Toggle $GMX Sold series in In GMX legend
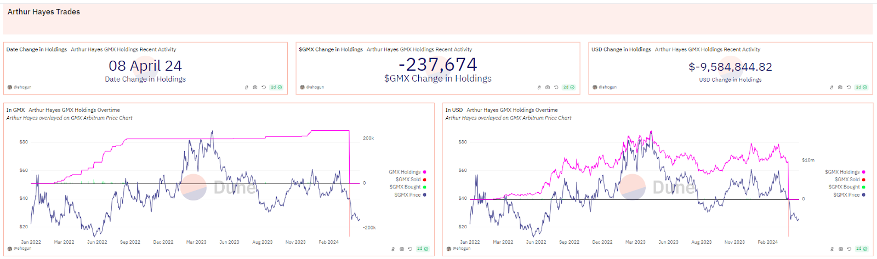Viewport: 877px width, 259px height. 411,180
